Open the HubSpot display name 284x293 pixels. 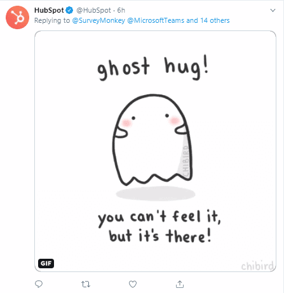(49, 10)
